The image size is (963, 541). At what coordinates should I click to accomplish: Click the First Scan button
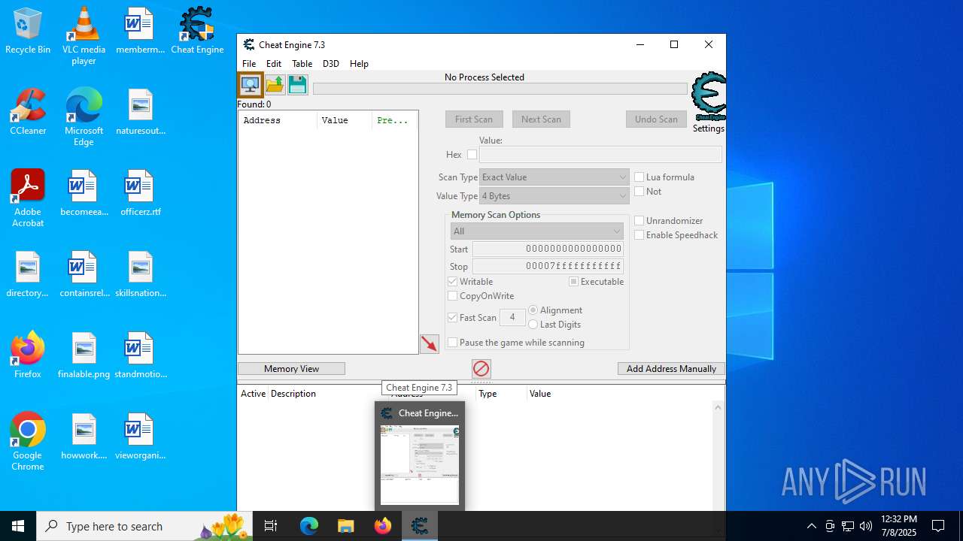474,119
